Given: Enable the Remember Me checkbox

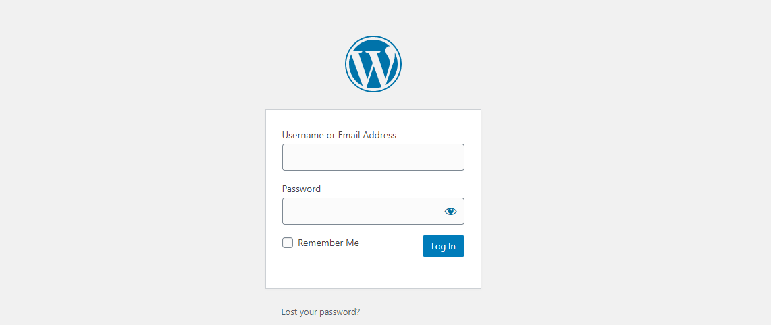Looking at the screenshot, I should (x=288, y=243).
